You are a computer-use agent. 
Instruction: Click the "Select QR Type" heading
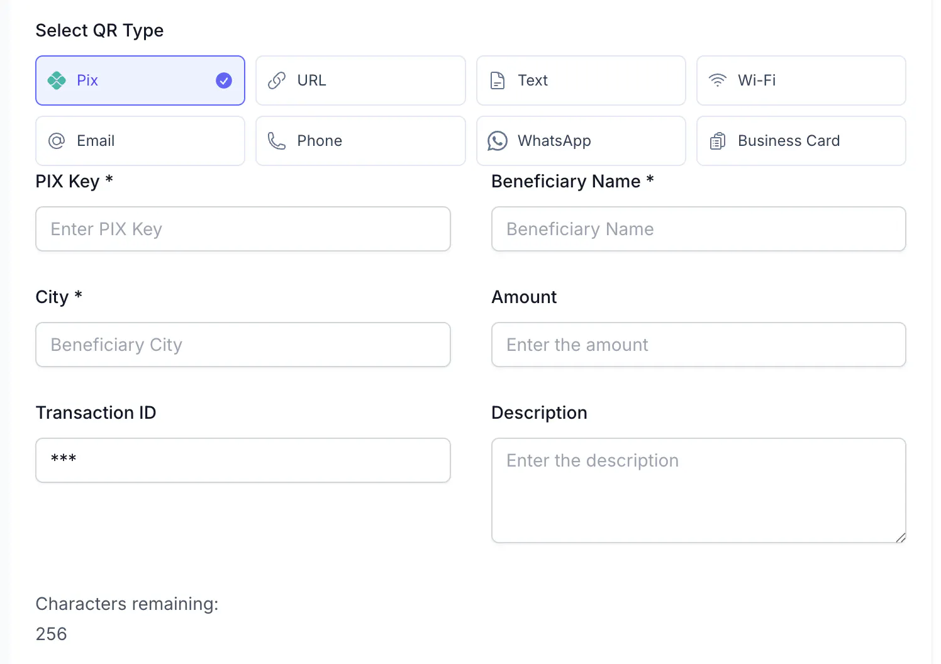click(99, 30)
